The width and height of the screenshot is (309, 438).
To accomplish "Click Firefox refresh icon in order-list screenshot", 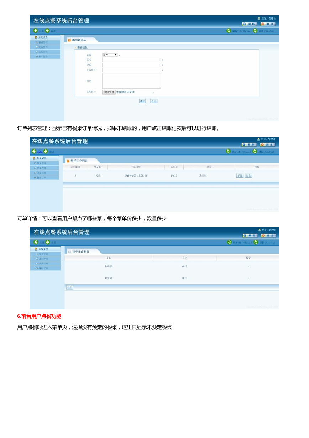I will point(255,152).
